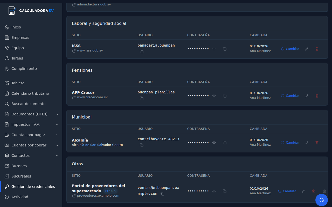Open www.isss.gob.sv link
Viewport: 332px width, 207px height.
click(87, 50)
